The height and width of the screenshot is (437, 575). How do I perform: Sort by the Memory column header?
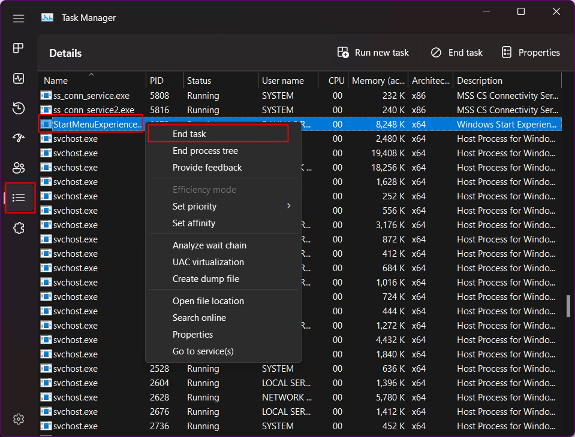[x=378, y=81]
